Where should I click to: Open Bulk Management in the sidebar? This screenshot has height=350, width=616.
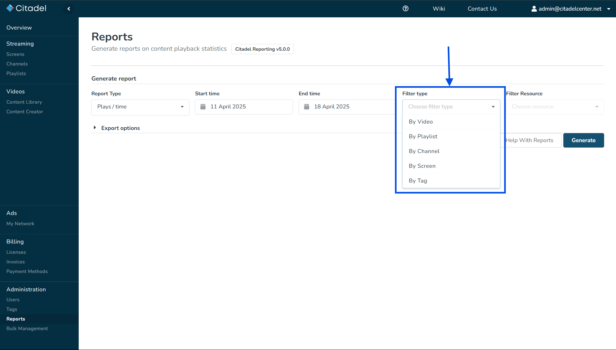27,329
